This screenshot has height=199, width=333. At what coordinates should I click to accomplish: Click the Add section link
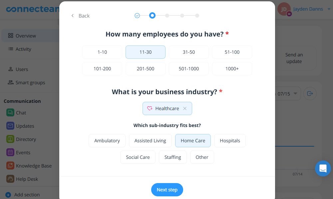pos(27,195)
